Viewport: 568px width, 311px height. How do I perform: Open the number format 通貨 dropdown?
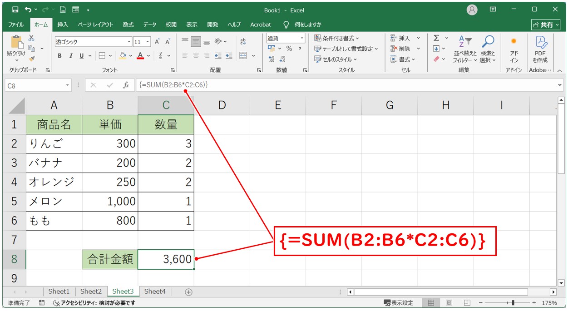pos(301,38)
